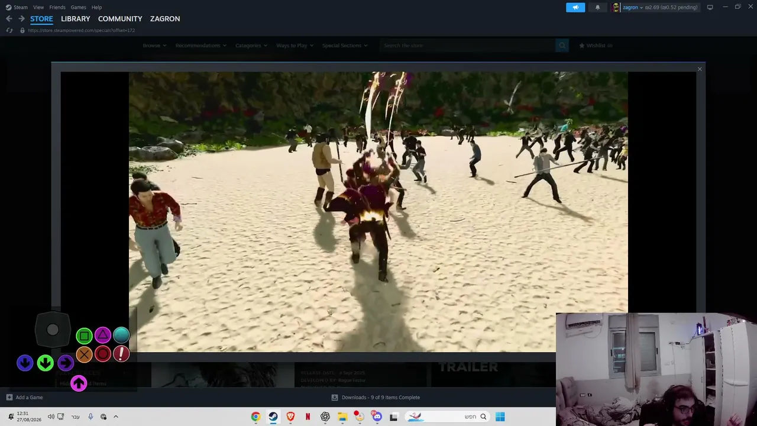Click the wallet balance with pending amount
The image size is (757, 426).
coord(671,7)
